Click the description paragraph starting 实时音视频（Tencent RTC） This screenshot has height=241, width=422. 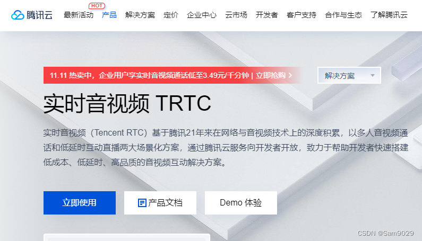[x=226, y=147]
